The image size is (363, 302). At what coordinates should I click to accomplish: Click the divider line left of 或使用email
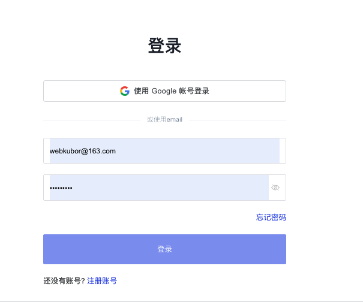click(91, 120)
